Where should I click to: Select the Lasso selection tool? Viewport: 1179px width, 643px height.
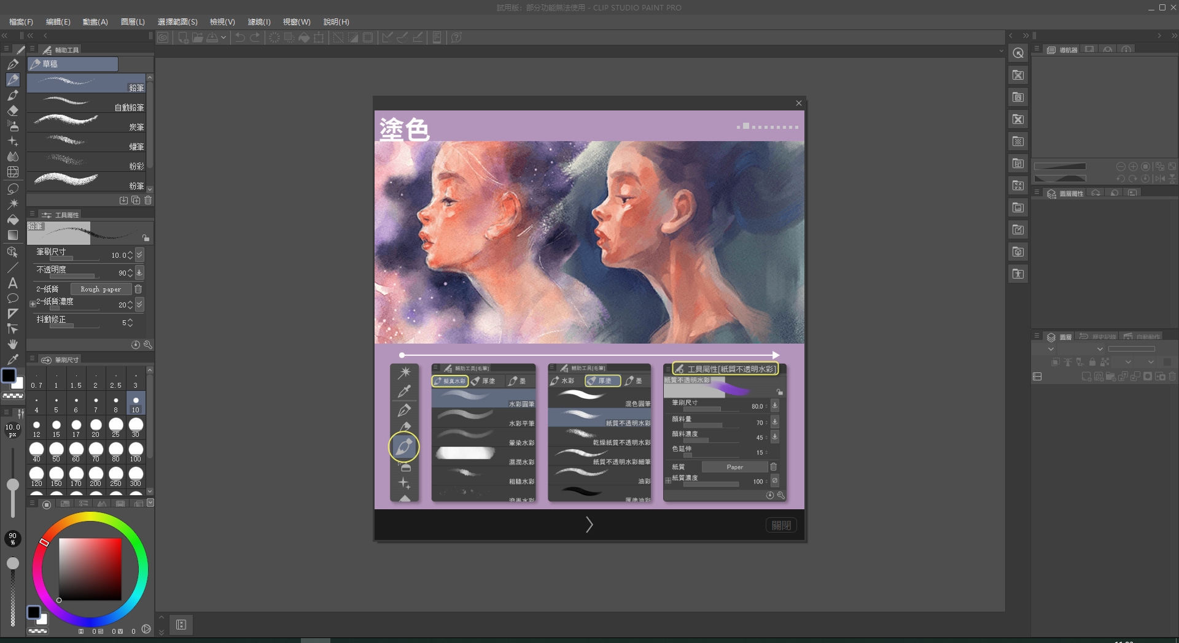point(13,188)
